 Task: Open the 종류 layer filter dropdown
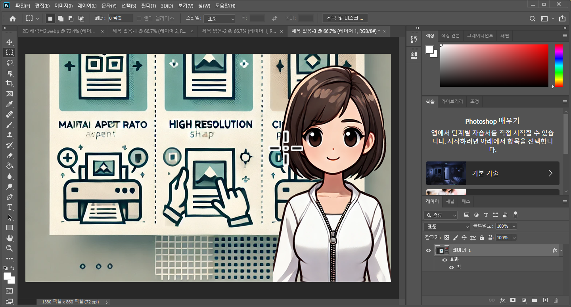441,215
